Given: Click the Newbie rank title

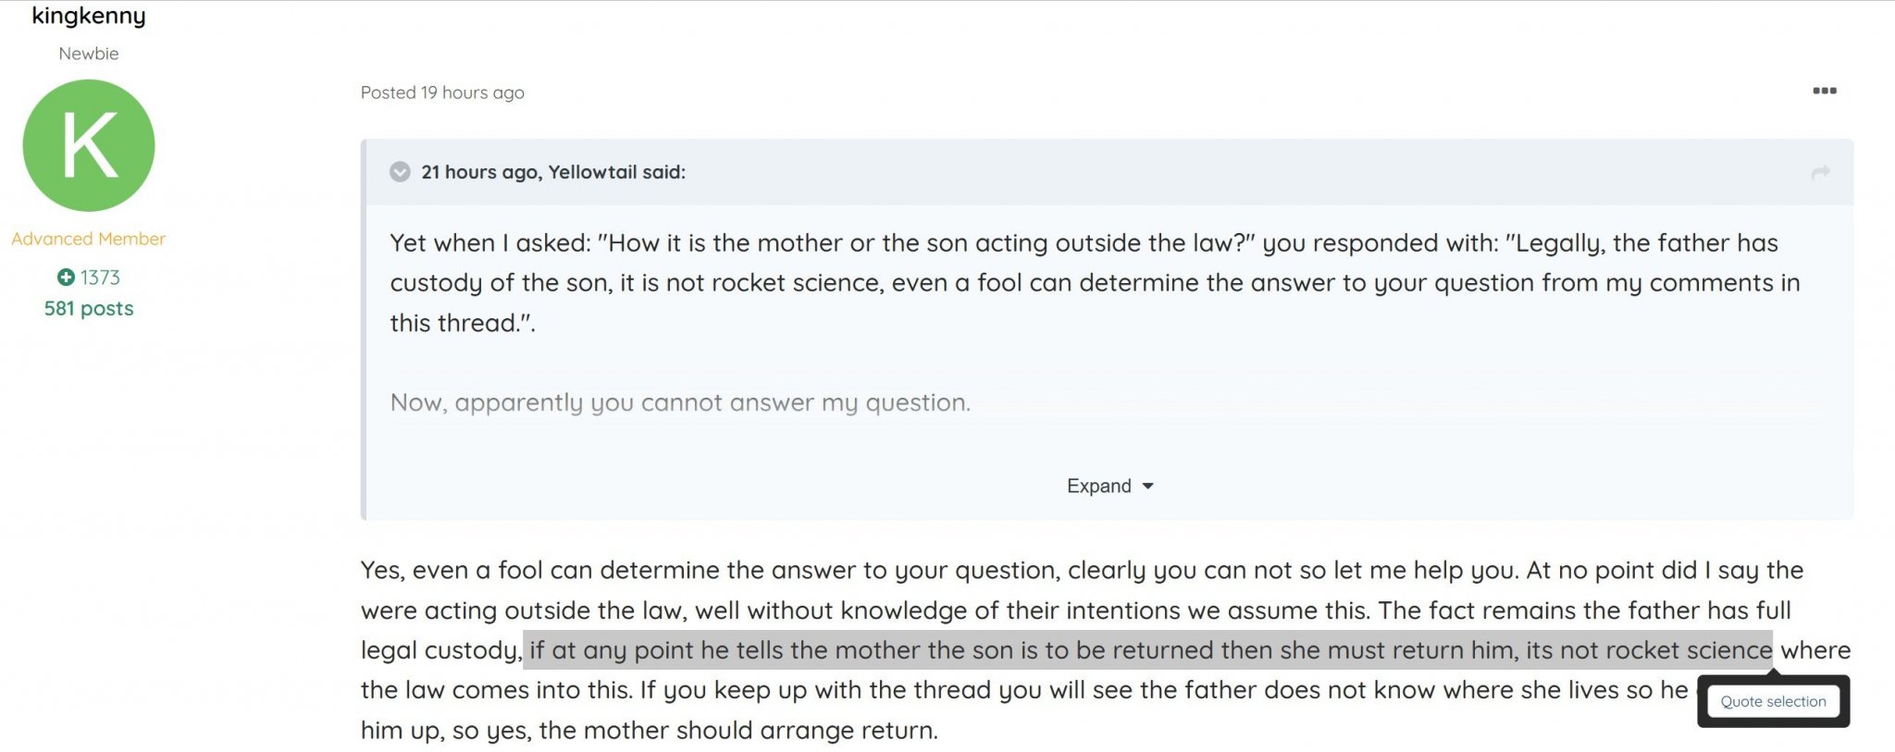Looking at the screenshot, I should tap(89, 54).
